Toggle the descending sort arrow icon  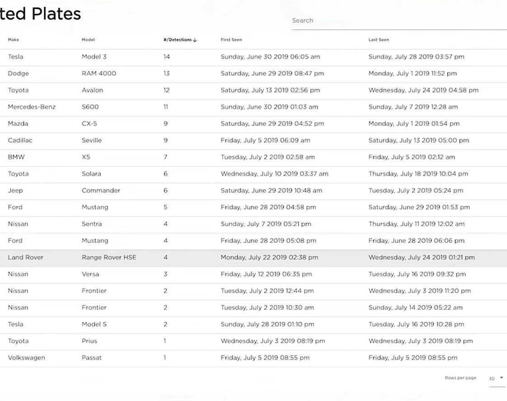click(195, 40)
